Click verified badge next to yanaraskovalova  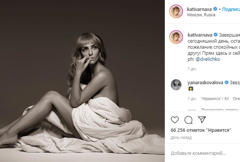[x=227, y=82]
